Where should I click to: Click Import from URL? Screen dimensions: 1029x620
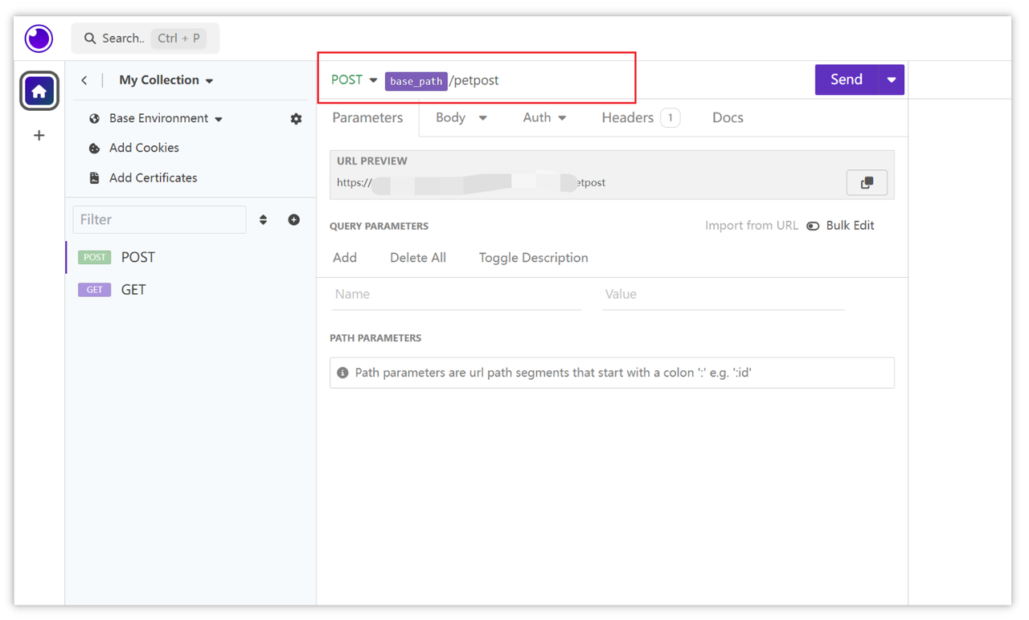752,226
